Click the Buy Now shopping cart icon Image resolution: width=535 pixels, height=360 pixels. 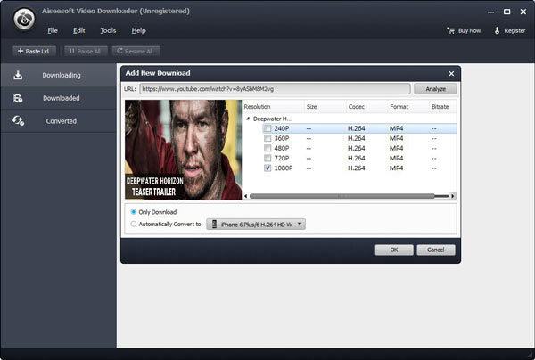[x=450, y=30]
